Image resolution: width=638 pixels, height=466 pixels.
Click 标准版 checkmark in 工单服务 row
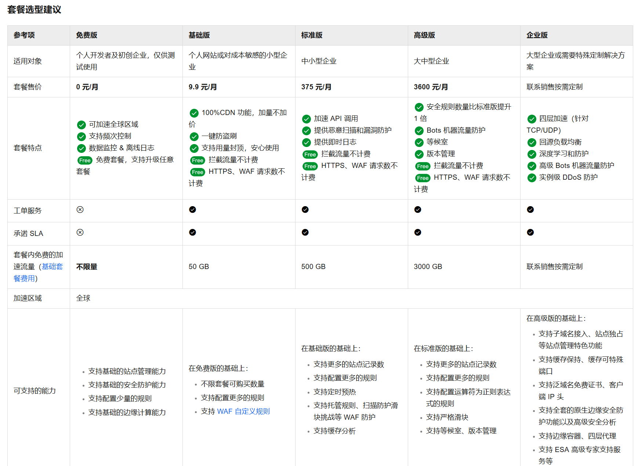pos(305,209)
